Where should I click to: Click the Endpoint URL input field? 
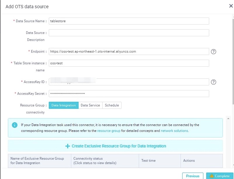(129, 51)
